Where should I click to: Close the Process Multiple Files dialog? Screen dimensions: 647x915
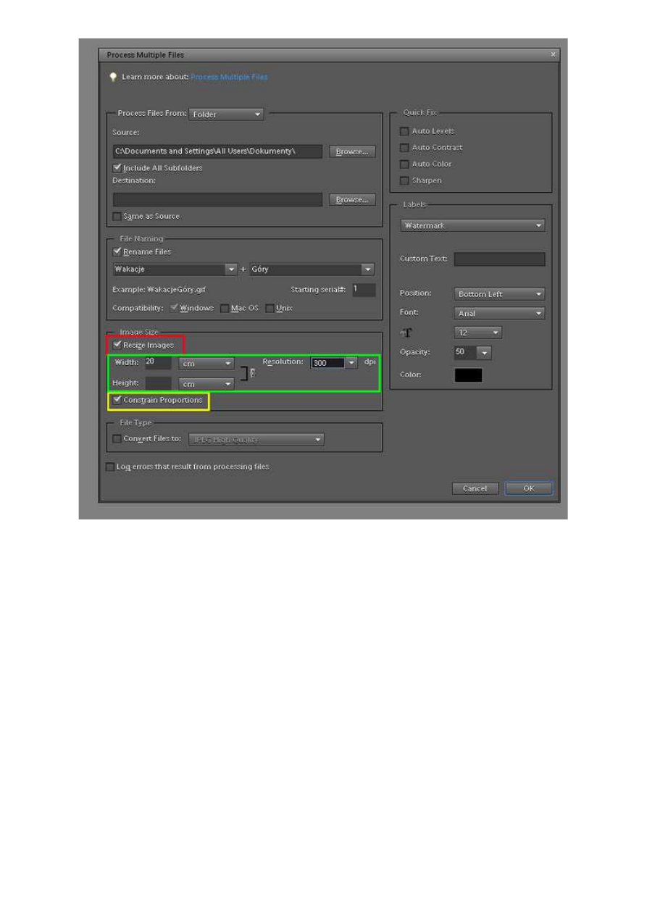(553, 55)
